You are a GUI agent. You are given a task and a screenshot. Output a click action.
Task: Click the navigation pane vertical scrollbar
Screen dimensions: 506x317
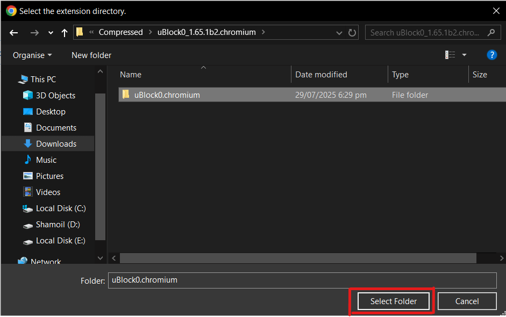point(101,167)
